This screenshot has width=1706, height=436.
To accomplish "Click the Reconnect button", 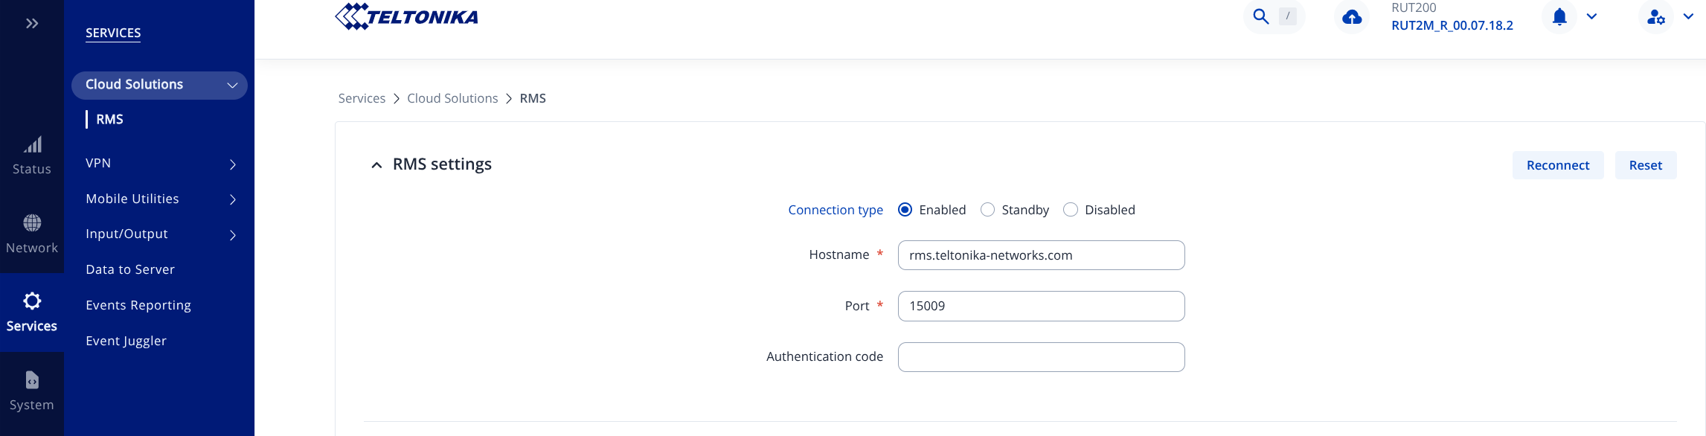I will pos(1557,165).
